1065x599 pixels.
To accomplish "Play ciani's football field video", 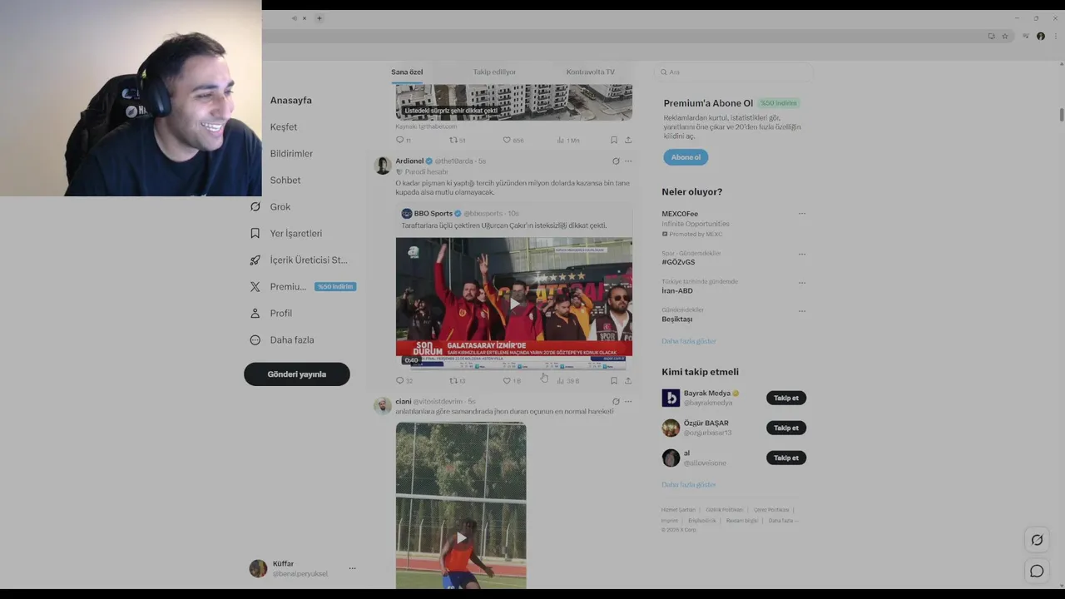I will tap(461, 537).
